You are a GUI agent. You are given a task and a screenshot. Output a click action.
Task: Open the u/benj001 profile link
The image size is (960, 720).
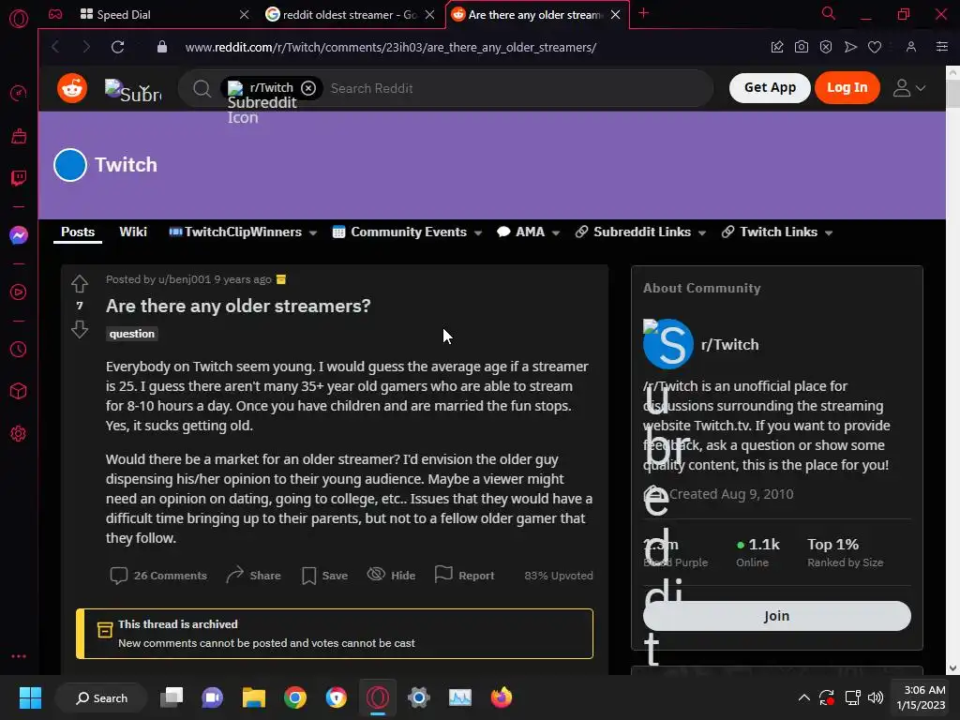(185, 279)
